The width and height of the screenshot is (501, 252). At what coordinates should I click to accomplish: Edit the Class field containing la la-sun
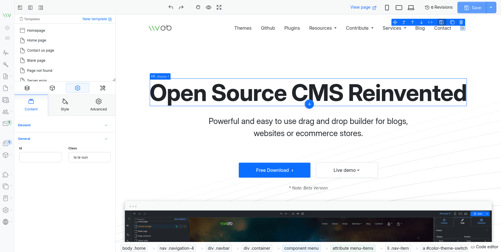[90, 157]
